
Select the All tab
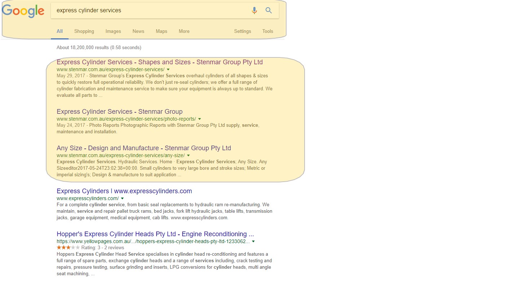click(60, 31)
